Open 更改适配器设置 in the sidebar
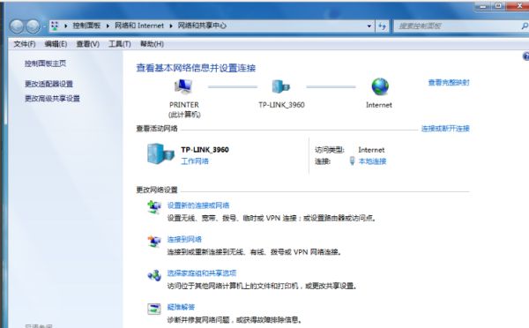The width and height of the screenshot is (529, 328). point(48,84)
